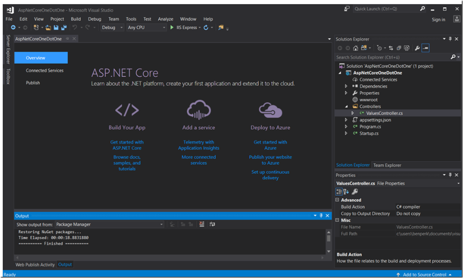Viewport: 463px width, 278px height.
Task: Expand the Dependencies node
Action: click(346, 86)
